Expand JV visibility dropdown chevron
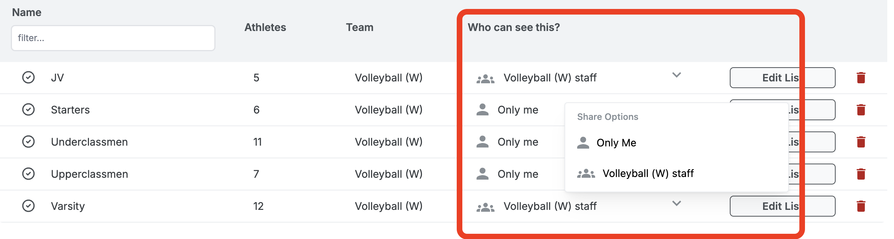 [x=676, y=75]
